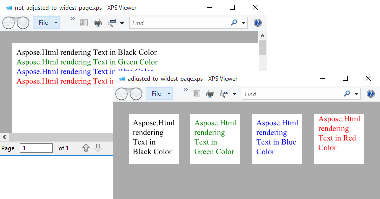380x199 pixels.
Task: Click XPS Viewer app icon in not-adjusted-to-widest-page title bar
Action: point(8,8)
